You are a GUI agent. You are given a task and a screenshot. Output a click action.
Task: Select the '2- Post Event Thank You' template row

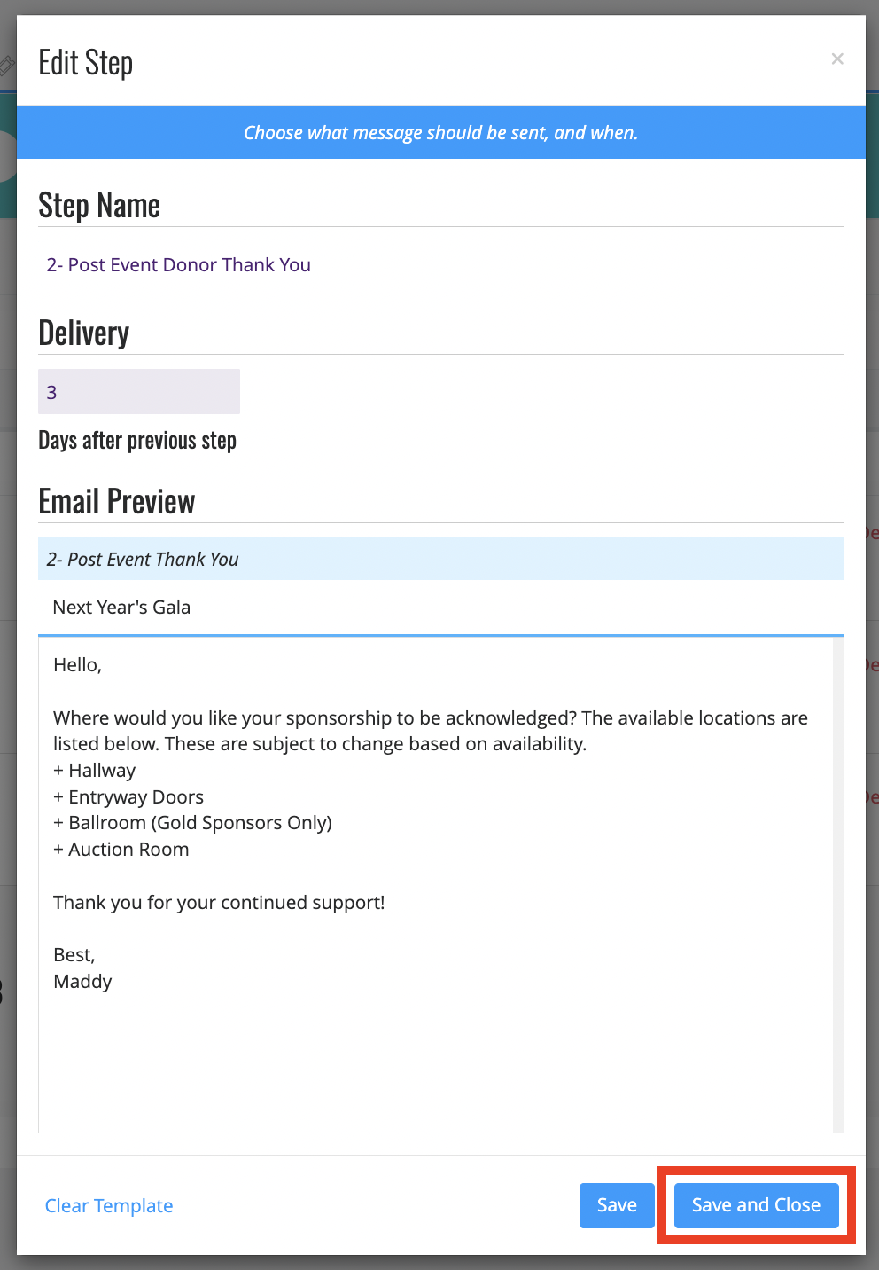click(440, 560)
